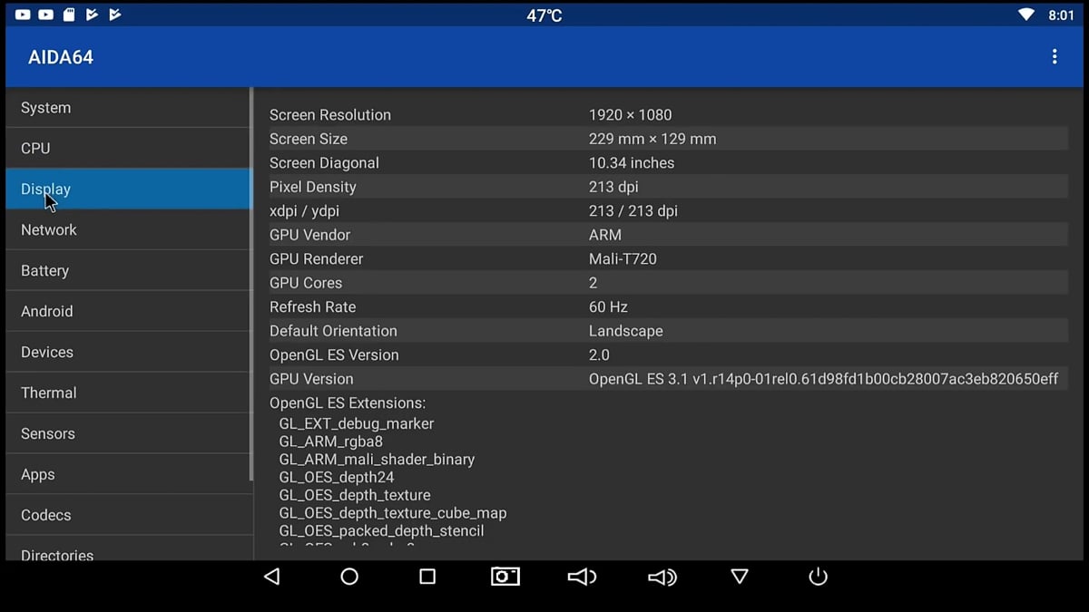
Task: Select the "GL_EXT_debug_marker" extension
Action: click(357, 423)
